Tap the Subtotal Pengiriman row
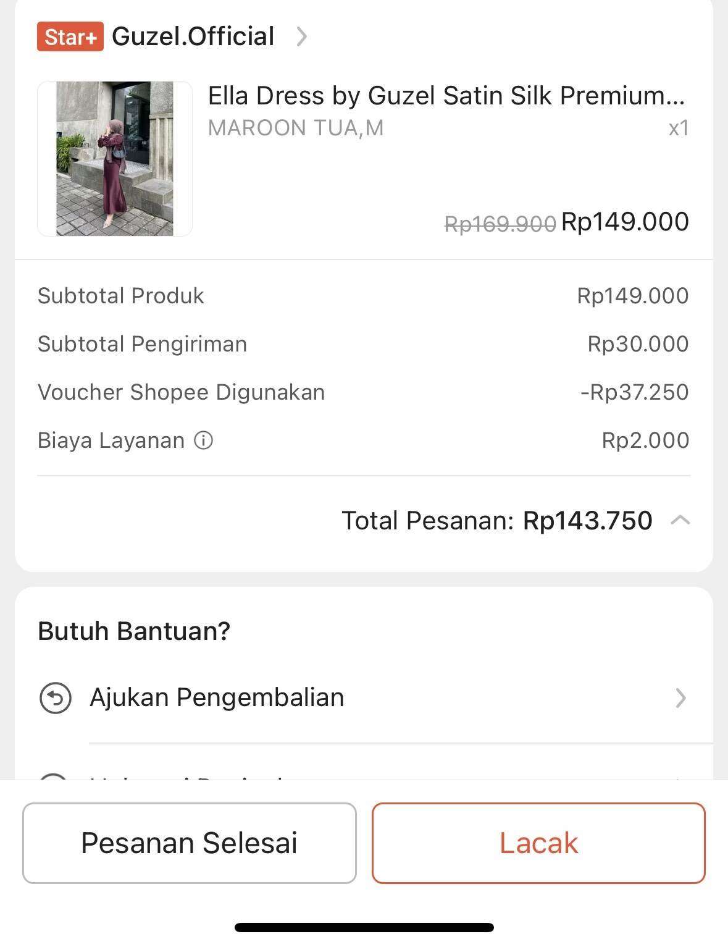728x947 pixels. (x=364, y=344)
